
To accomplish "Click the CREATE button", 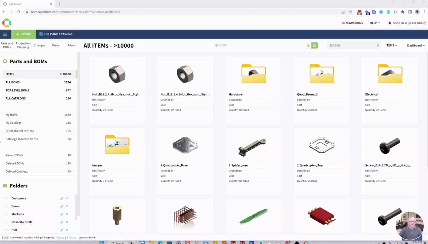I will point(24,34).
